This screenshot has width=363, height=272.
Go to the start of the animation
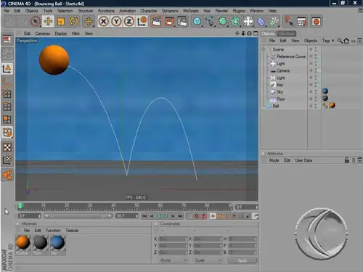tap(144, 216)
